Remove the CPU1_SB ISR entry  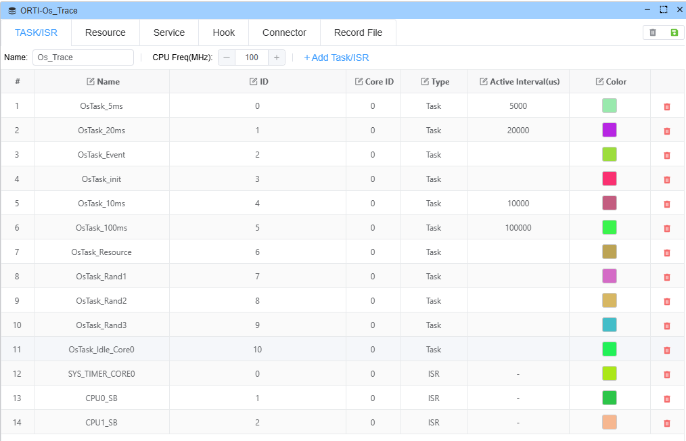tap(667, 423)
